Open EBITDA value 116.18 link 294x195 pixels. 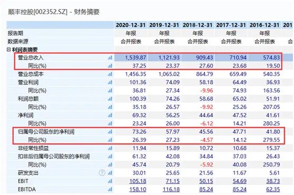point(171,189)
